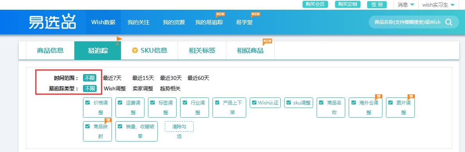
Task: Toggle the 产品上下架 checkbox
Action: 217,103
